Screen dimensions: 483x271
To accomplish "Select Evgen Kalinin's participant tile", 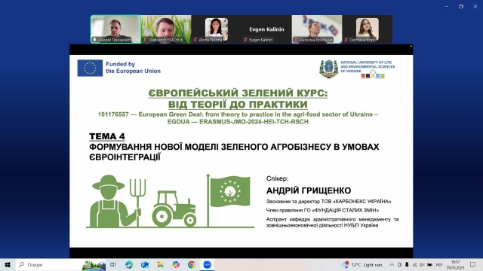I will coord(266,29).
